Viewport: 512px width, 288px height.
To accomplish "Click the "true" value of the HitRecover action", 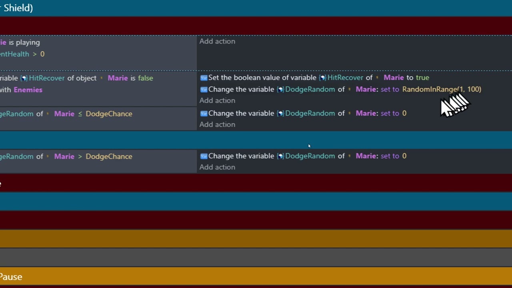I will pyautogui.click(x=422, y=78).
